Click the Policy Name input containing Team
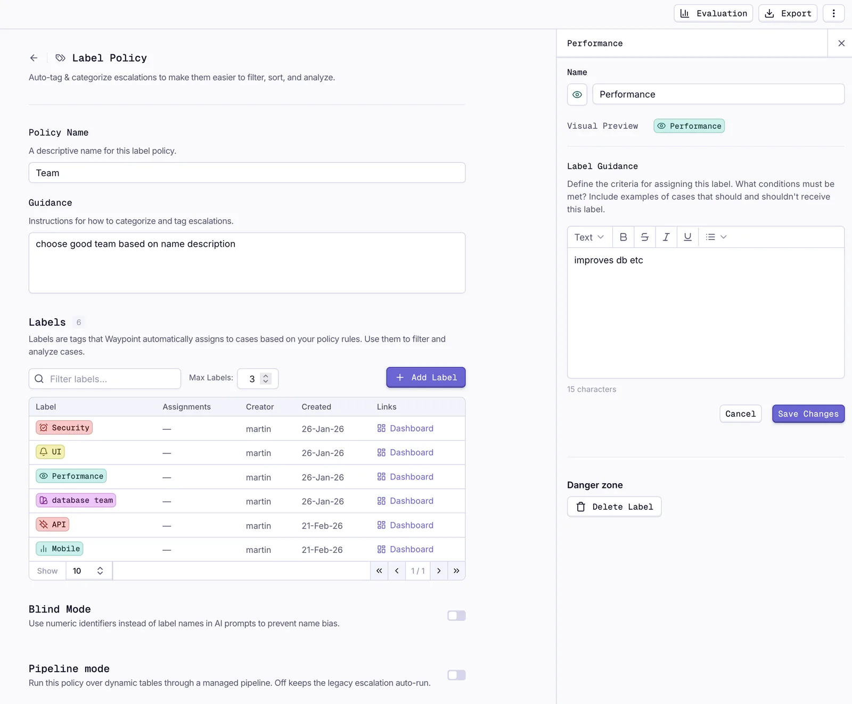Image resolution: width=852 pixels, height=704 pixels. click(x=247, y=173)
